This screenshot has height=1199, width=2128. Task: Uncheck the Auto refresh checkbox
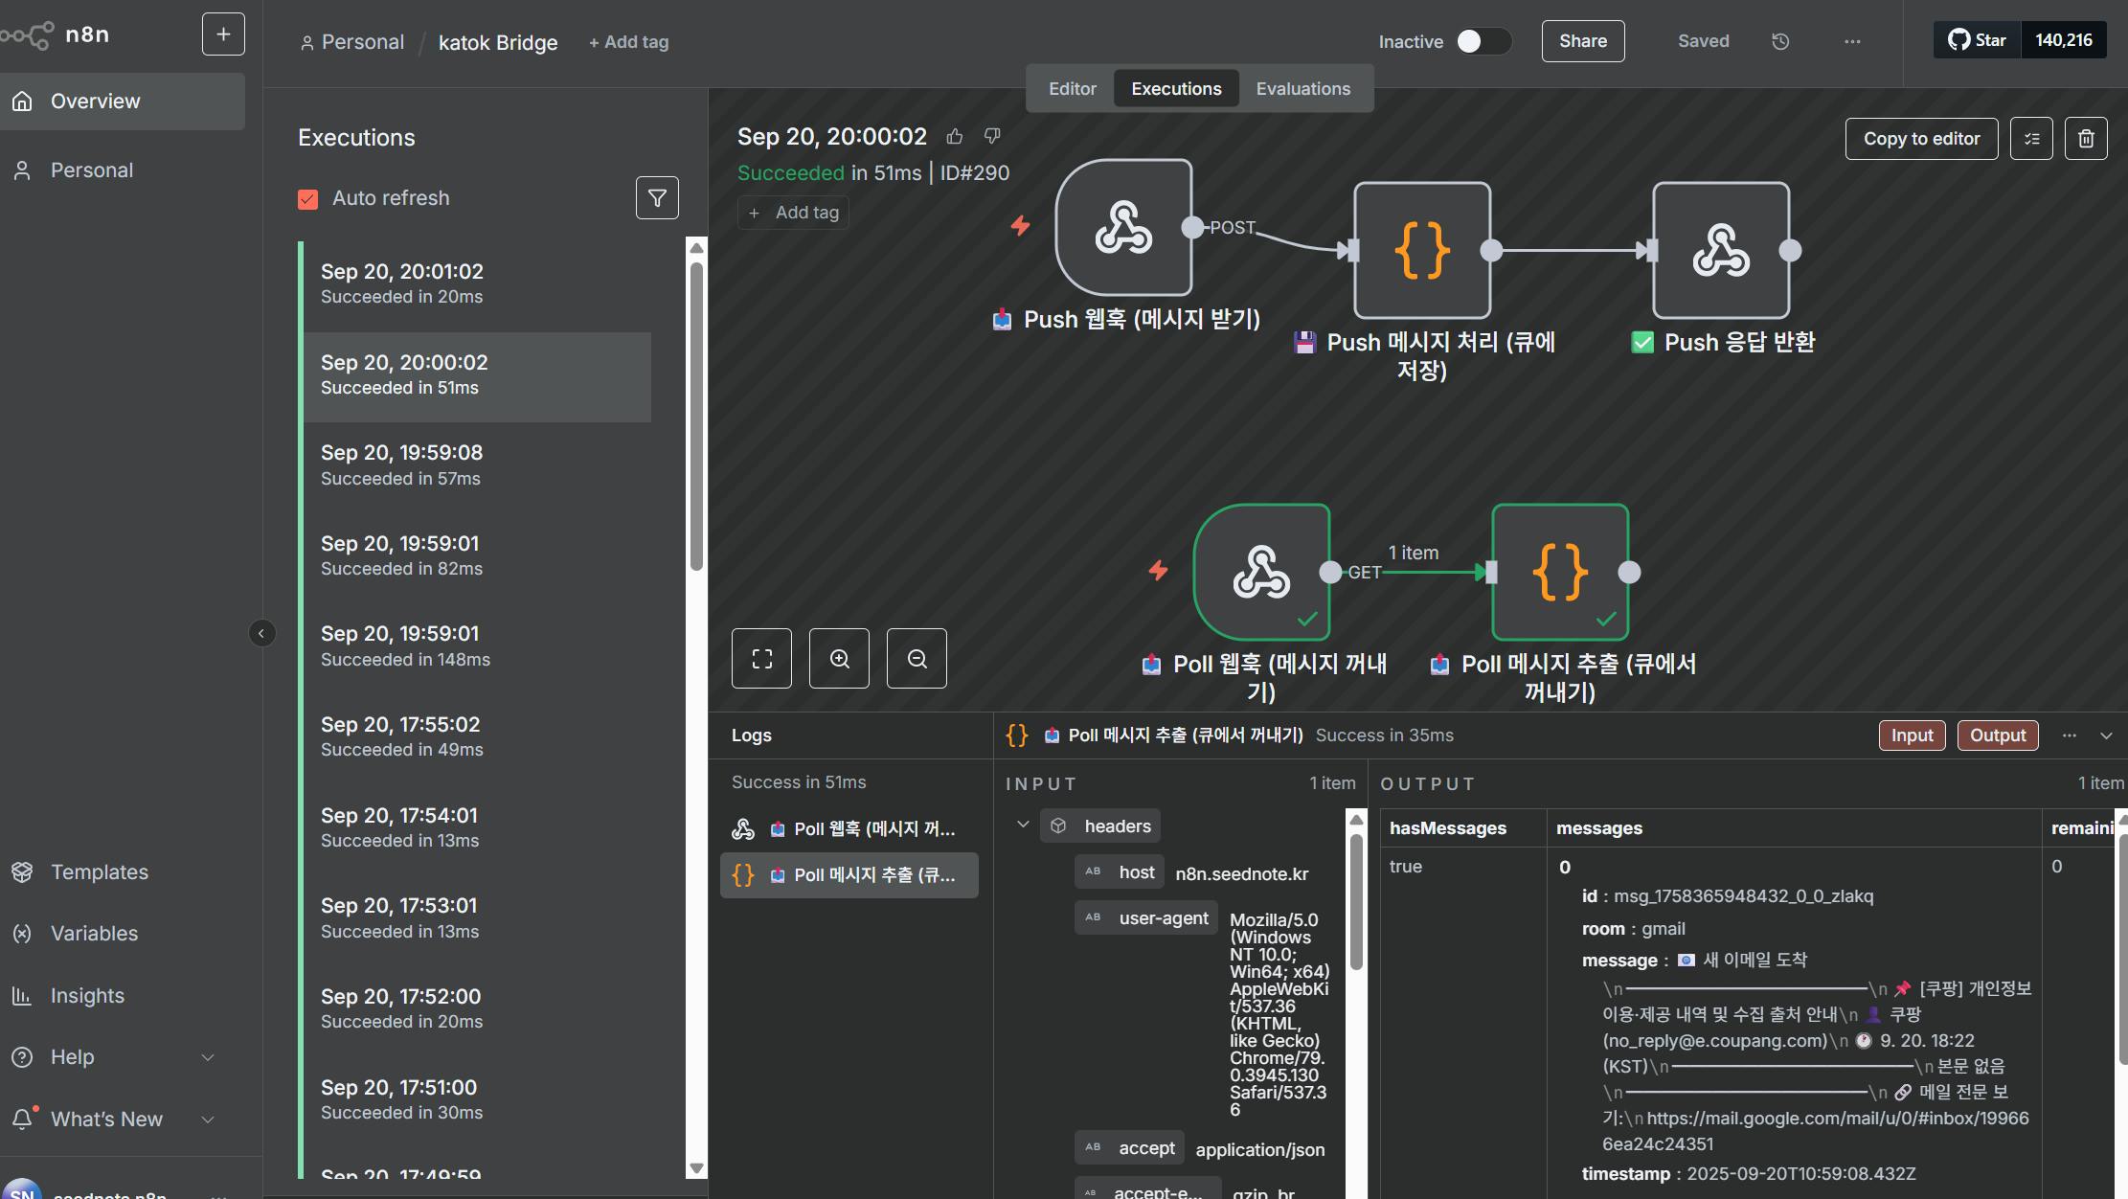click(x=307, y=199)
